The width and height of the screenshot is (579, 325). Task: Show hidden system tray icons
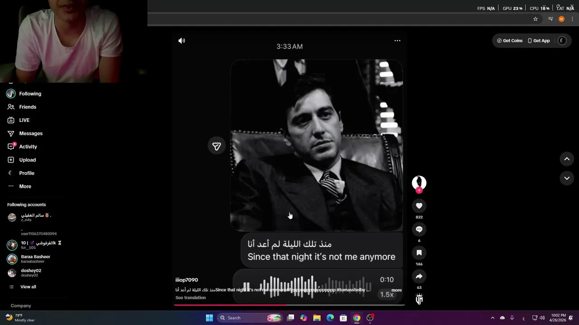pyautogui.click(x=493, y=318)
